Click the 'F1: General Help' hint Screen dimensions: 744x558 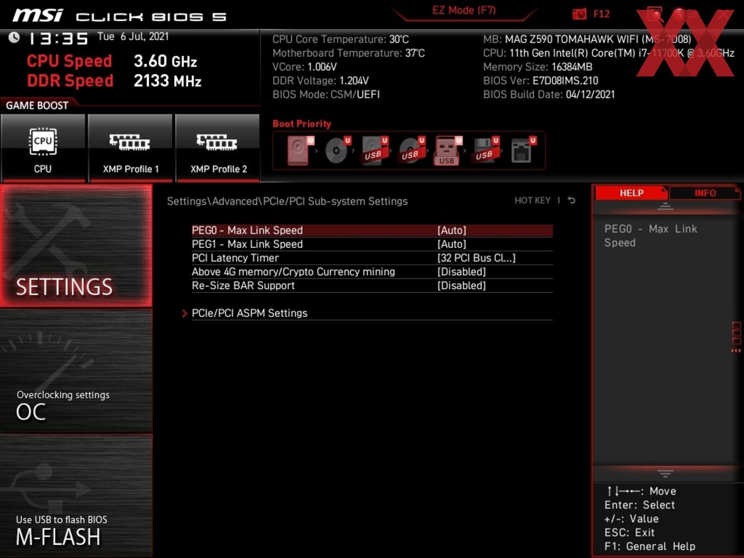[650, 546]
